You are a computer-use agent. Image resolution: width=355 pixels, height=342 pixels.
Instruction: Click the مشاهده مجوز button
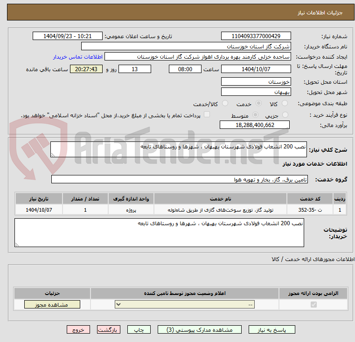coord(52,304)
